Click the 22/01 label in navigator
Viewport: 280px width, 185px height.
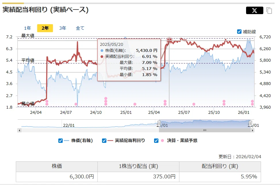click(69, 125)
